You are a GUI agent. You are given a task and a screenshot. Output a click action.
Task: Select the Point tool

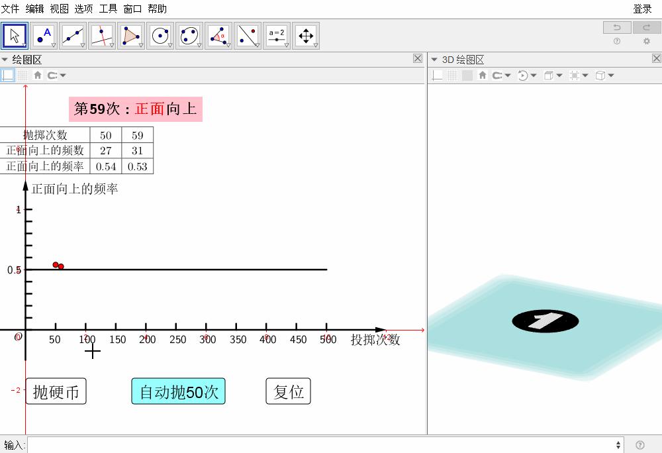tap(44, 36)
